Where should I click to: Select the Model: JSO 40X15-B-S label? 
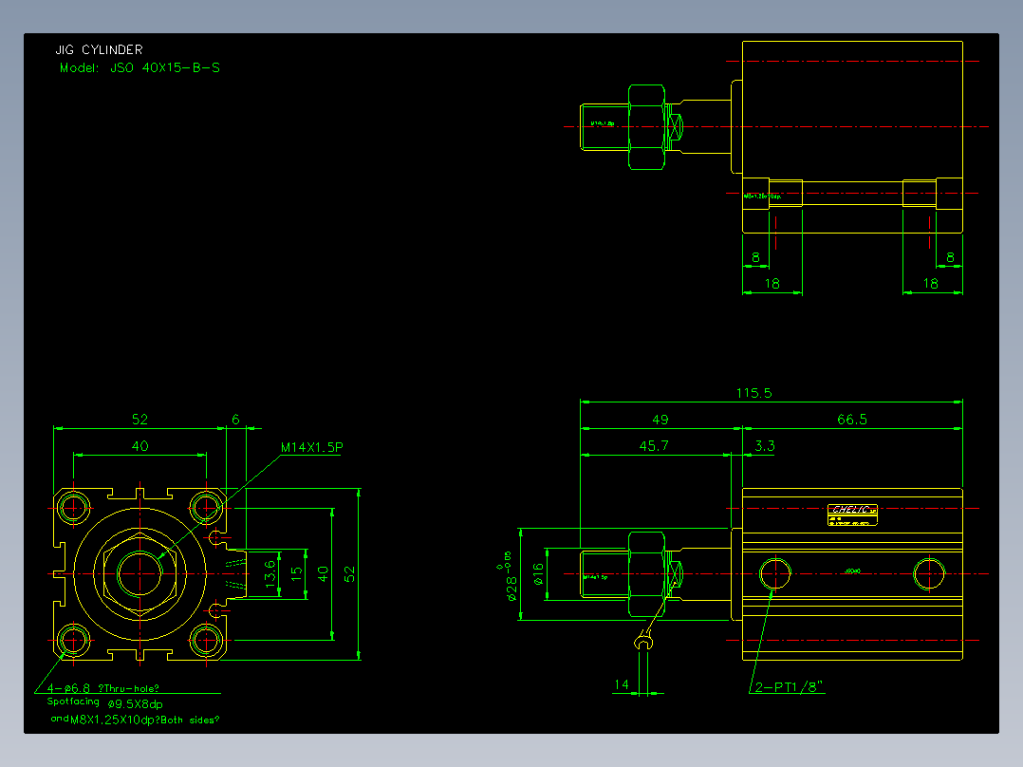coord(139,68)
